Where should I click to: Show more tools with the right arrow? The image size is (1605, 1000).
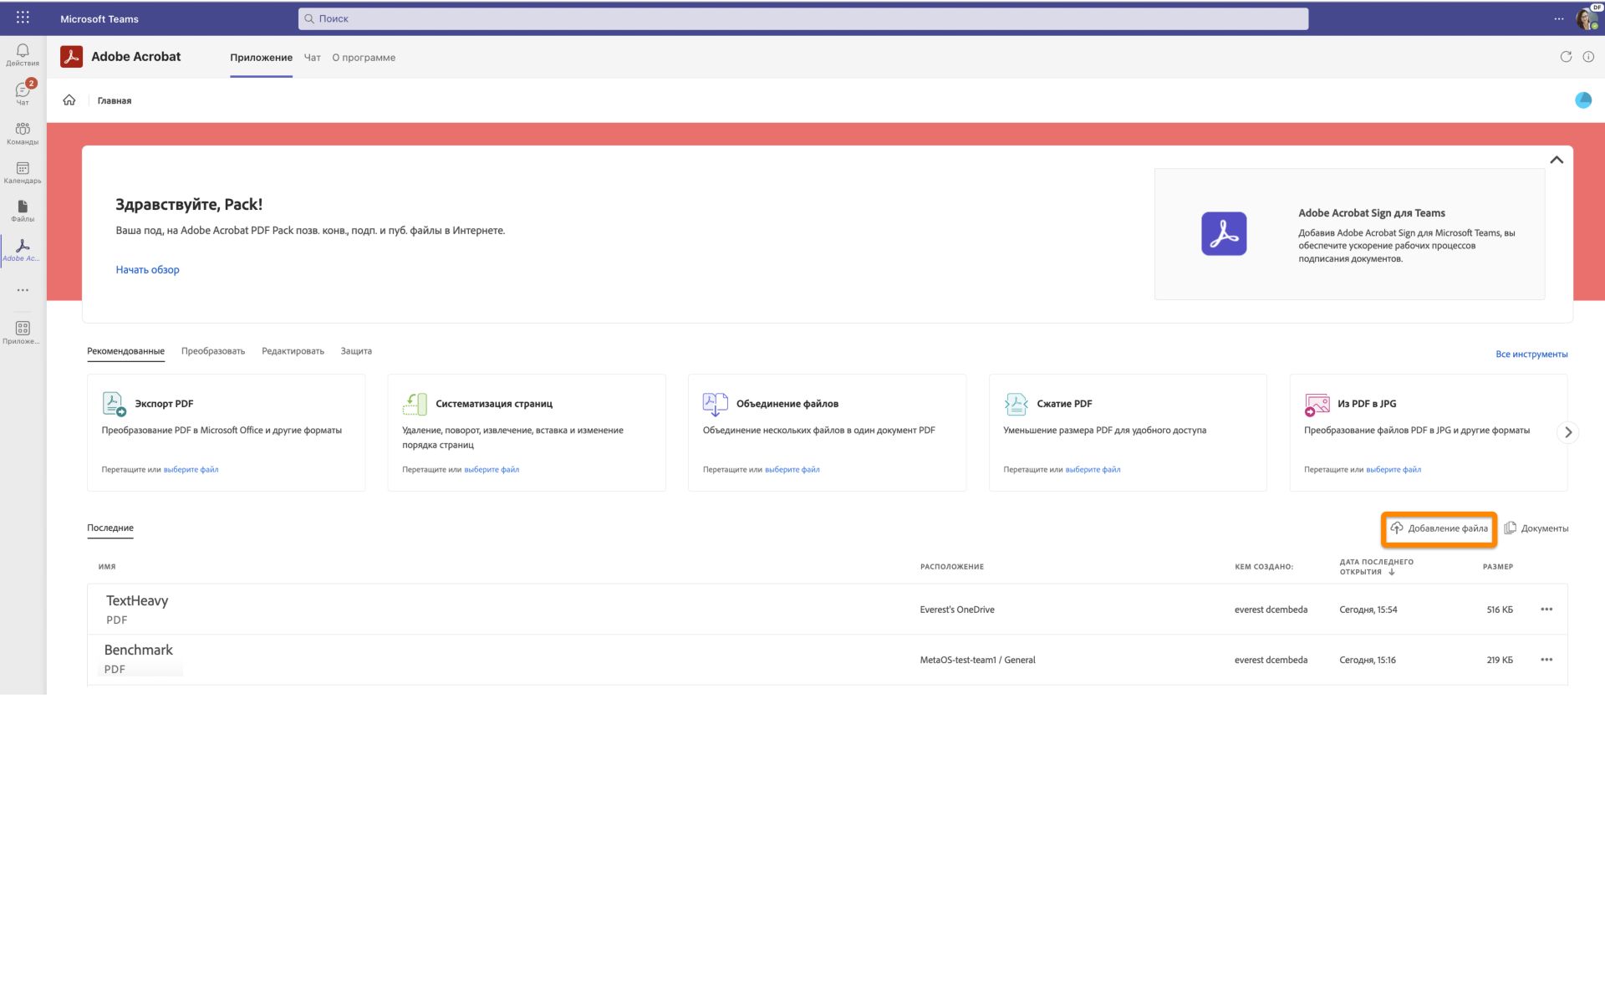tap(1568, 432)
